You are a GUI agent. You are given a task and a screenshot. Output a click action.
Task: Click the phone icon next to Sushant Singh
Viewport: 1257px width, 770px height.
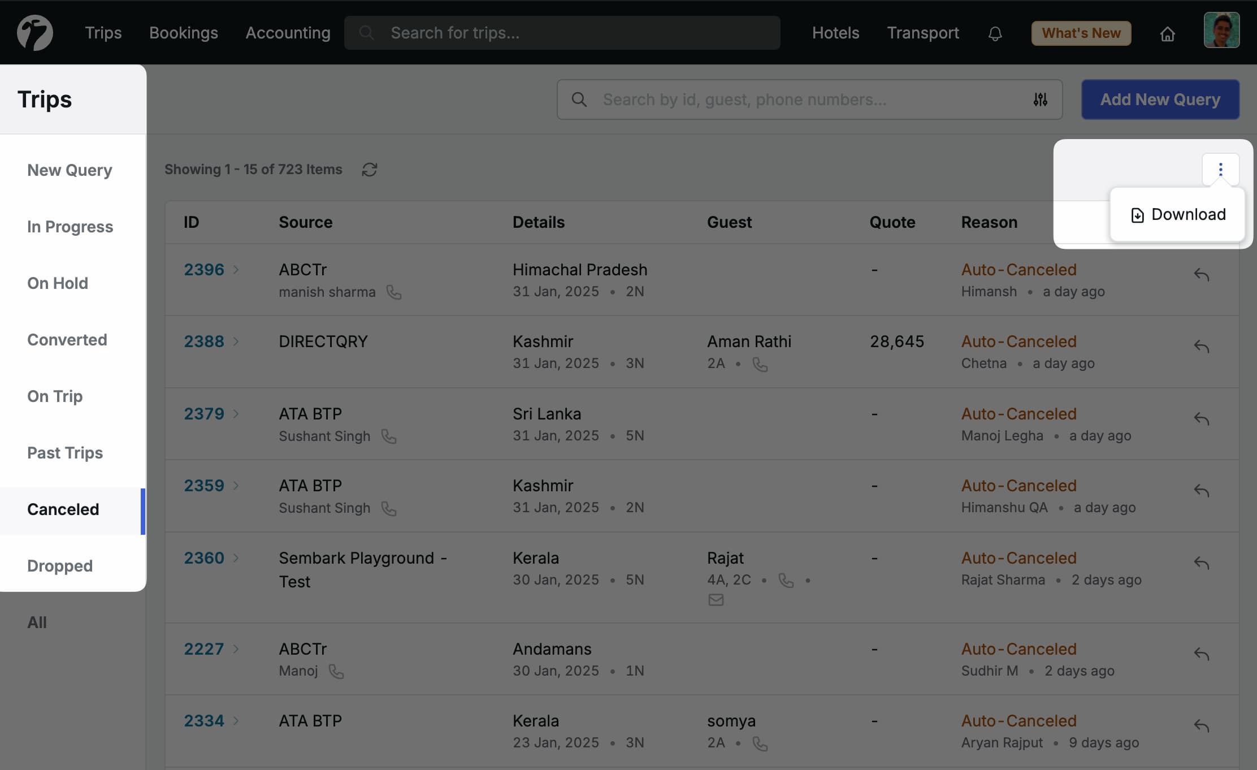tap(389, 436)
